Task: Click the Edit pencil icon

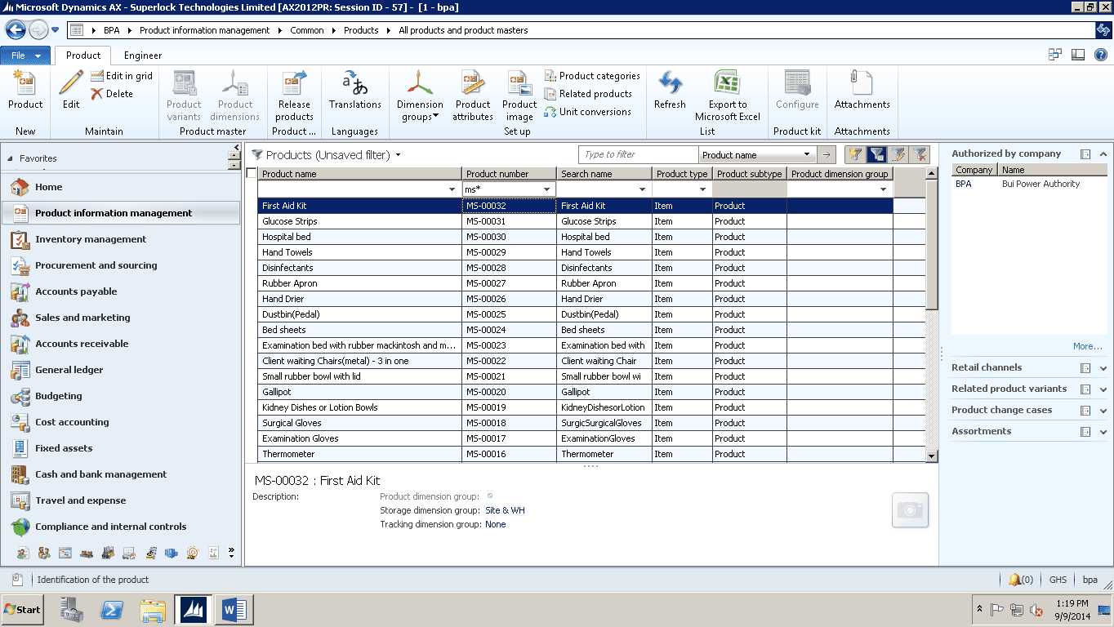Action: pyautogui.click(x=71, y=86)
